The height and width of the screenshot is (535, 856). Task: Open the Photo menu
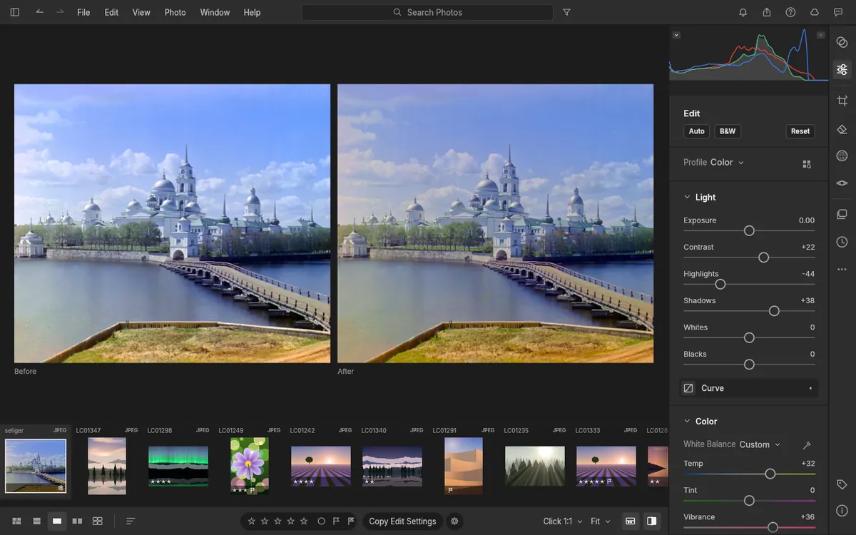(175, 12)
